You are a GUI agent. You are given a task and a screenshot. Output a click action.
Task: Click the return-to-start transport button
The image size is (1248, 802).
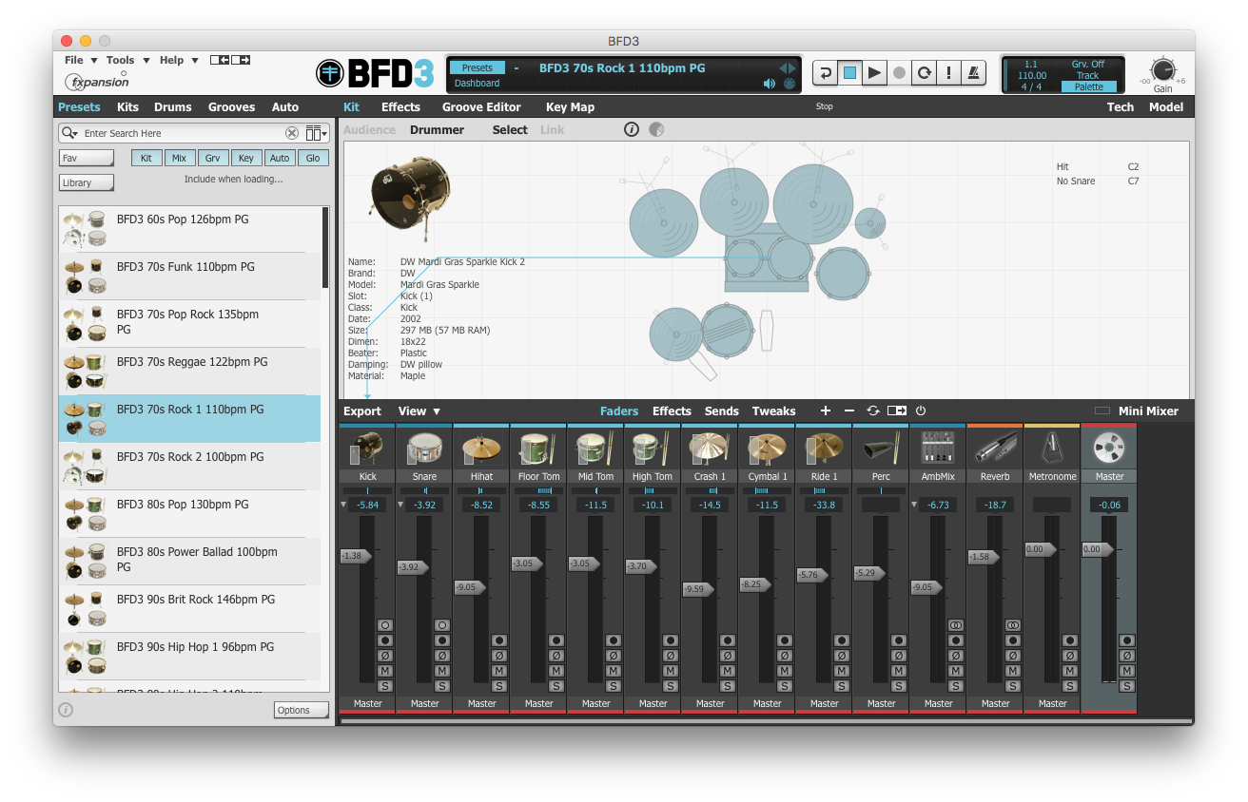[825, 72]
